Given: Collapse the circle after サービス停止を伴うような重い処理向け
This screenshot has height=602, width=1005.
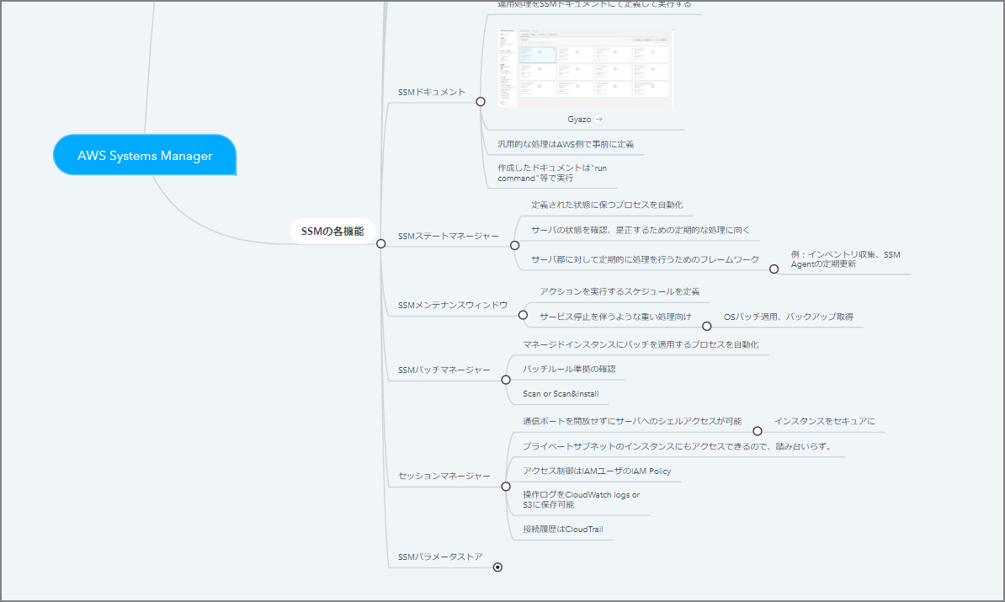Looking at the screenshot, I should (x=707, y=326).
